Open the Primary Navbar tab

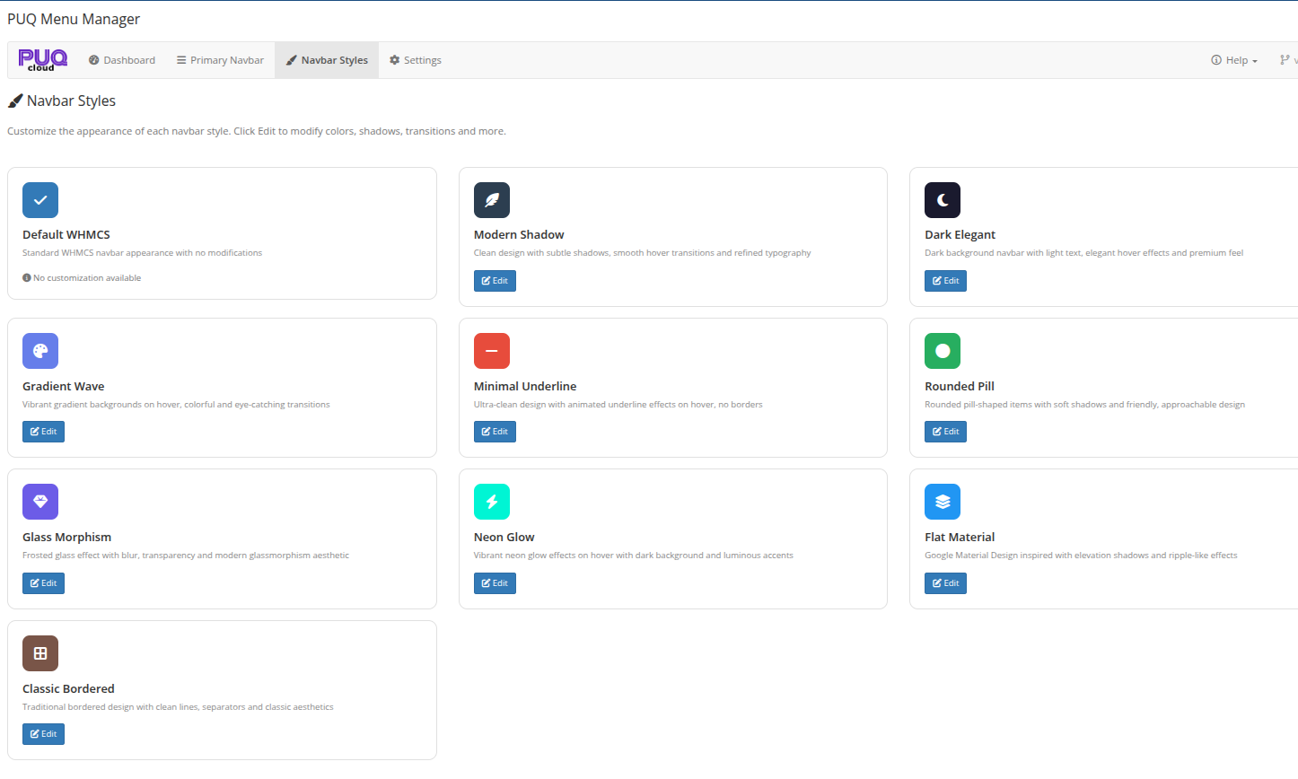click(x=219, y=59)
